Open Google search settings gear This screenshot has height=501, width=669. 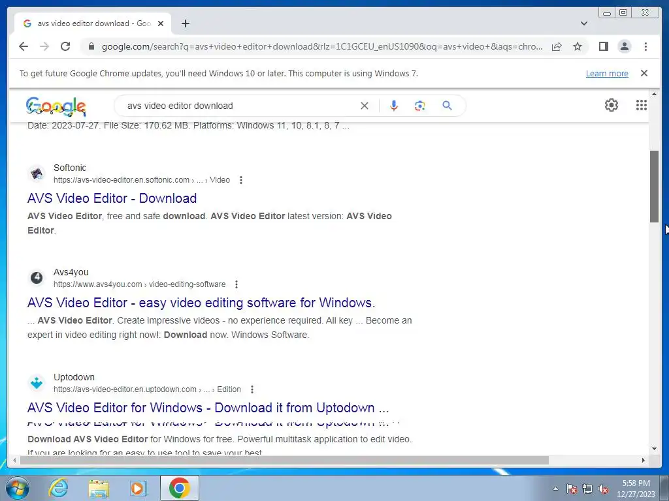(x=612, y=105)
